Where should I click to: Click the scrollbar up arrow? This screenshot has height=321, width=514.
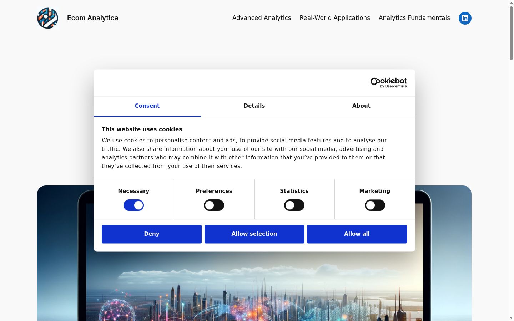point(511,3)
